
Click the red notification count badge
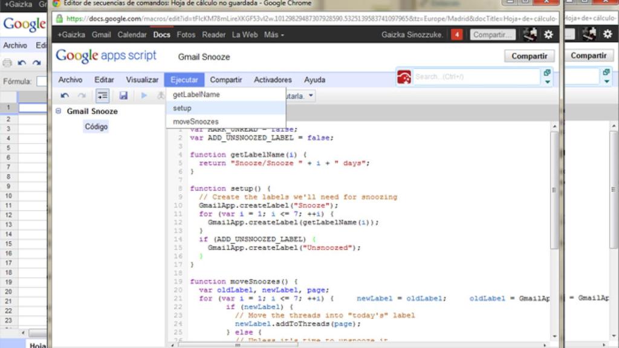[456, 34]
